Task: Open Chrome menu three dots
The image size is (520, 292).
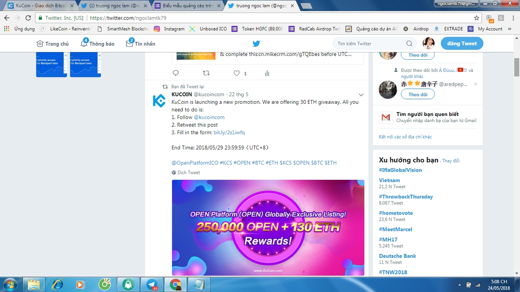Action: click(x=513, y=18)
